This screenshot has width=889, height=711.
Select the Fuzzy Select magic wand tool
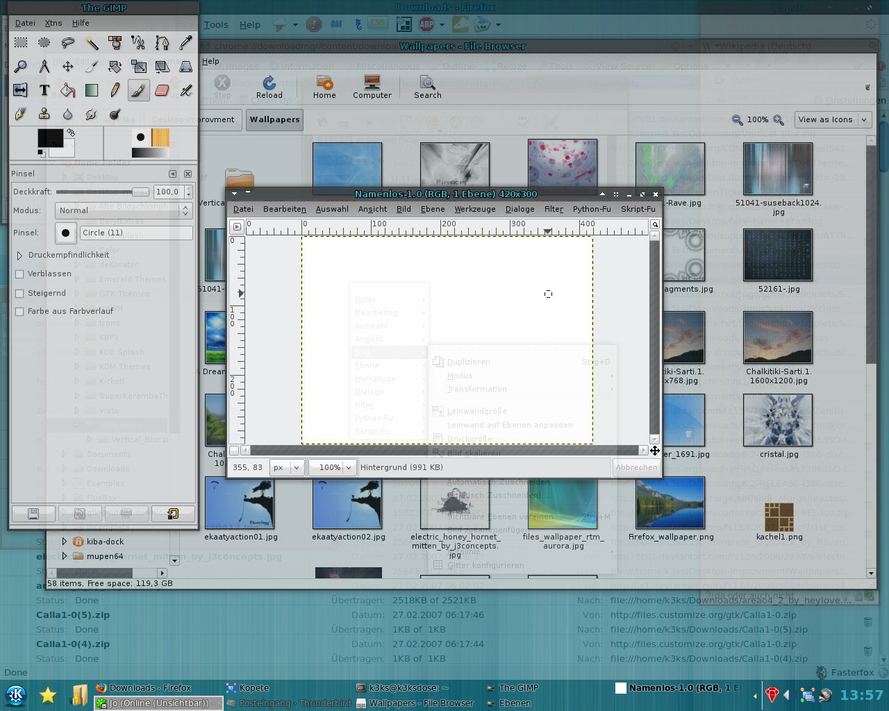(92, 43)
